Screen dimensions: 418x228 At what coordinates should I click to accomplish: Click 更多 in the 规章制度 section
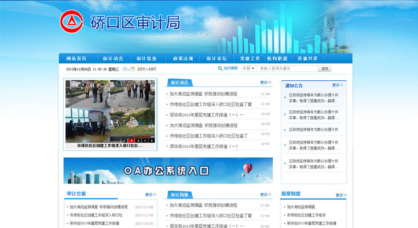(341, 195)
